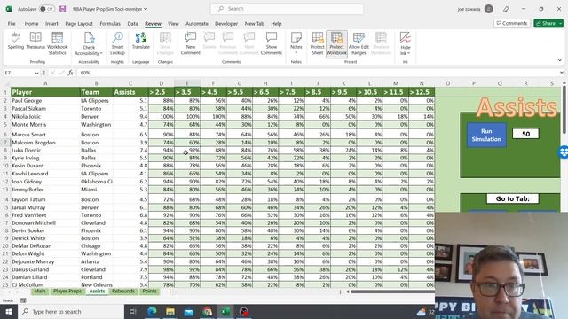This screenshot has width=568, height=319.
Task: Click the Run Simulation button
Action: point(486,136)
